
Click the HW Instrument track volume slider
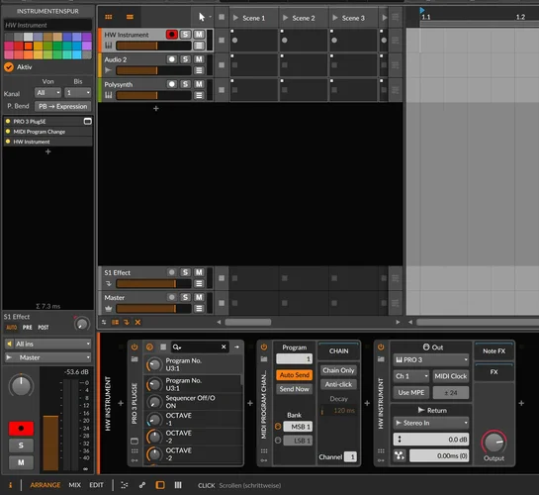pos(153,46)
